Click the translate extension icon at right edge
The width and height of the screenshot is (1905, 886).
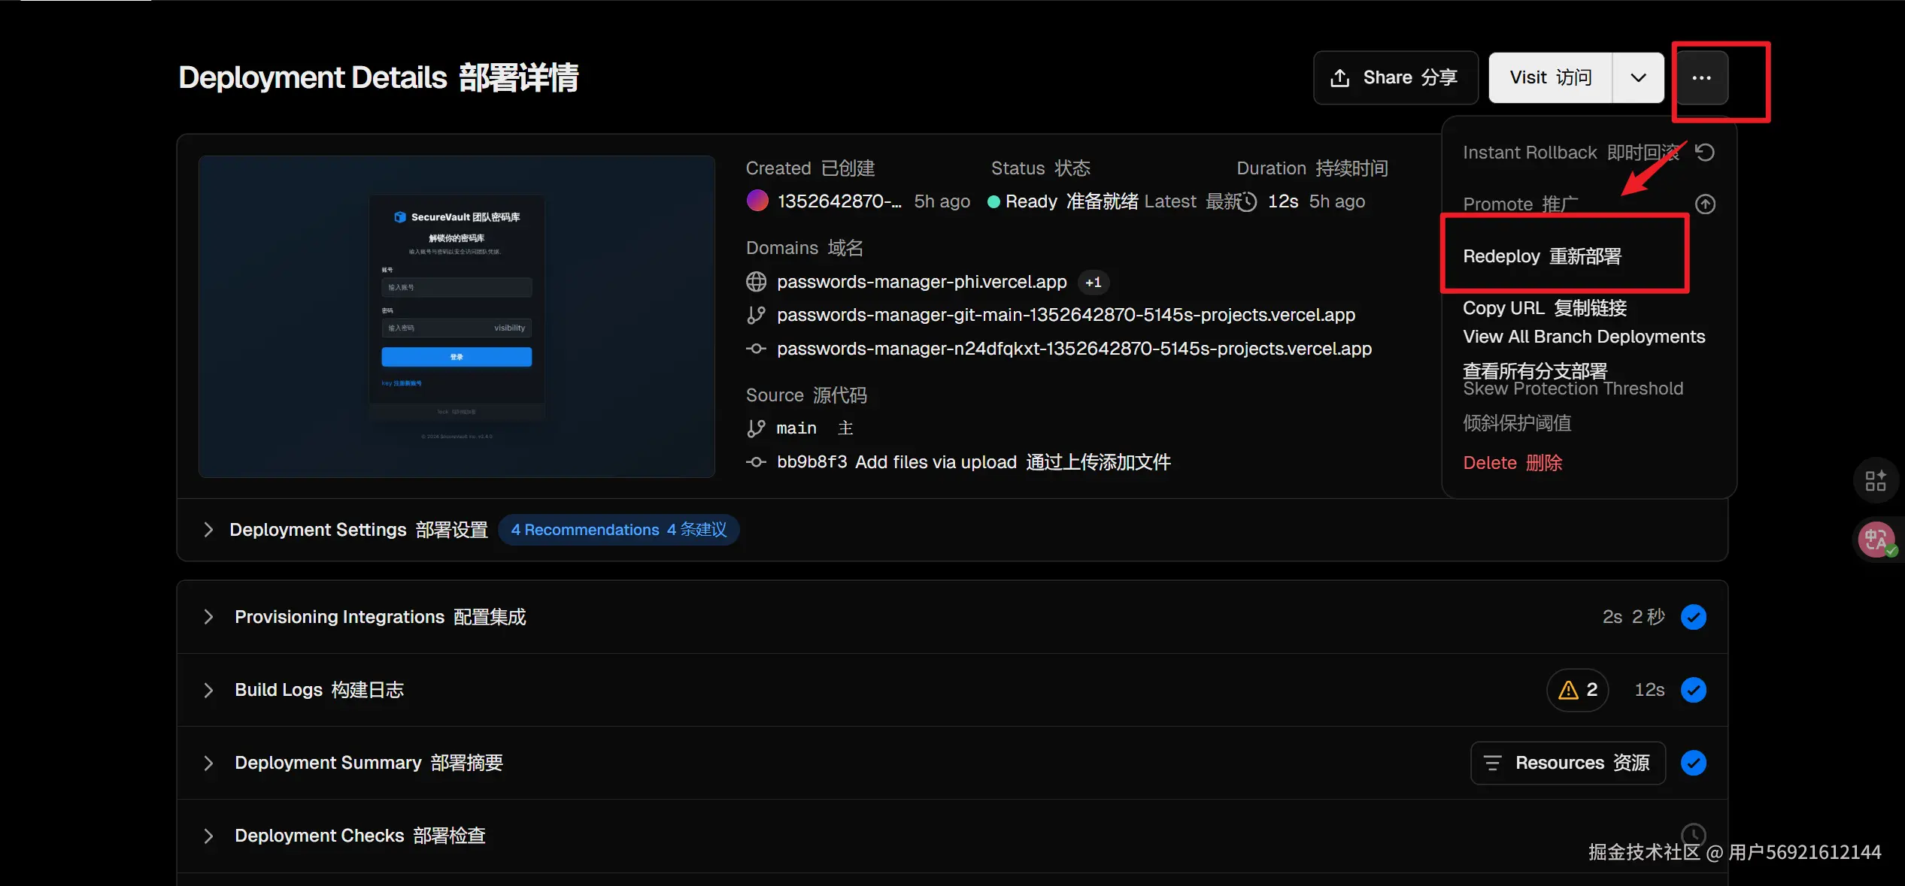point(1876,539)
